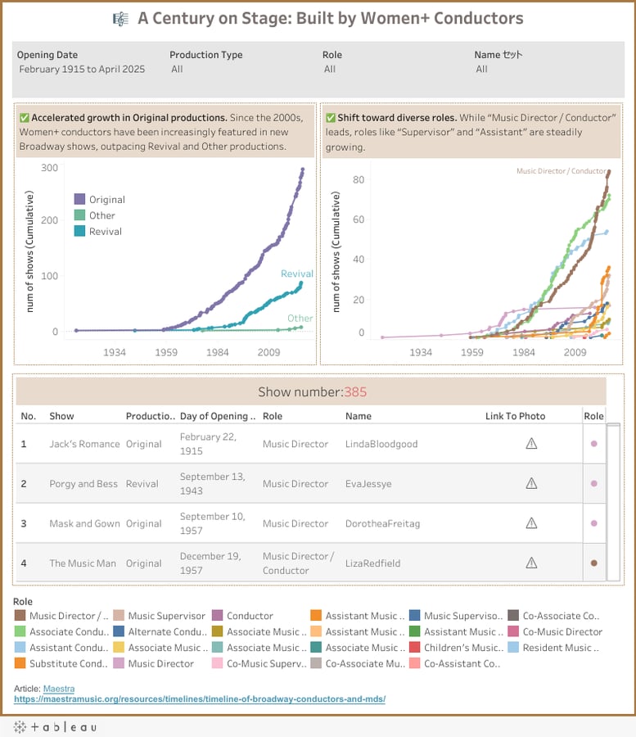Screen dimensions: 636x737
Task: Select the Music Supervisor role legend entry
Action: point(119,616)
